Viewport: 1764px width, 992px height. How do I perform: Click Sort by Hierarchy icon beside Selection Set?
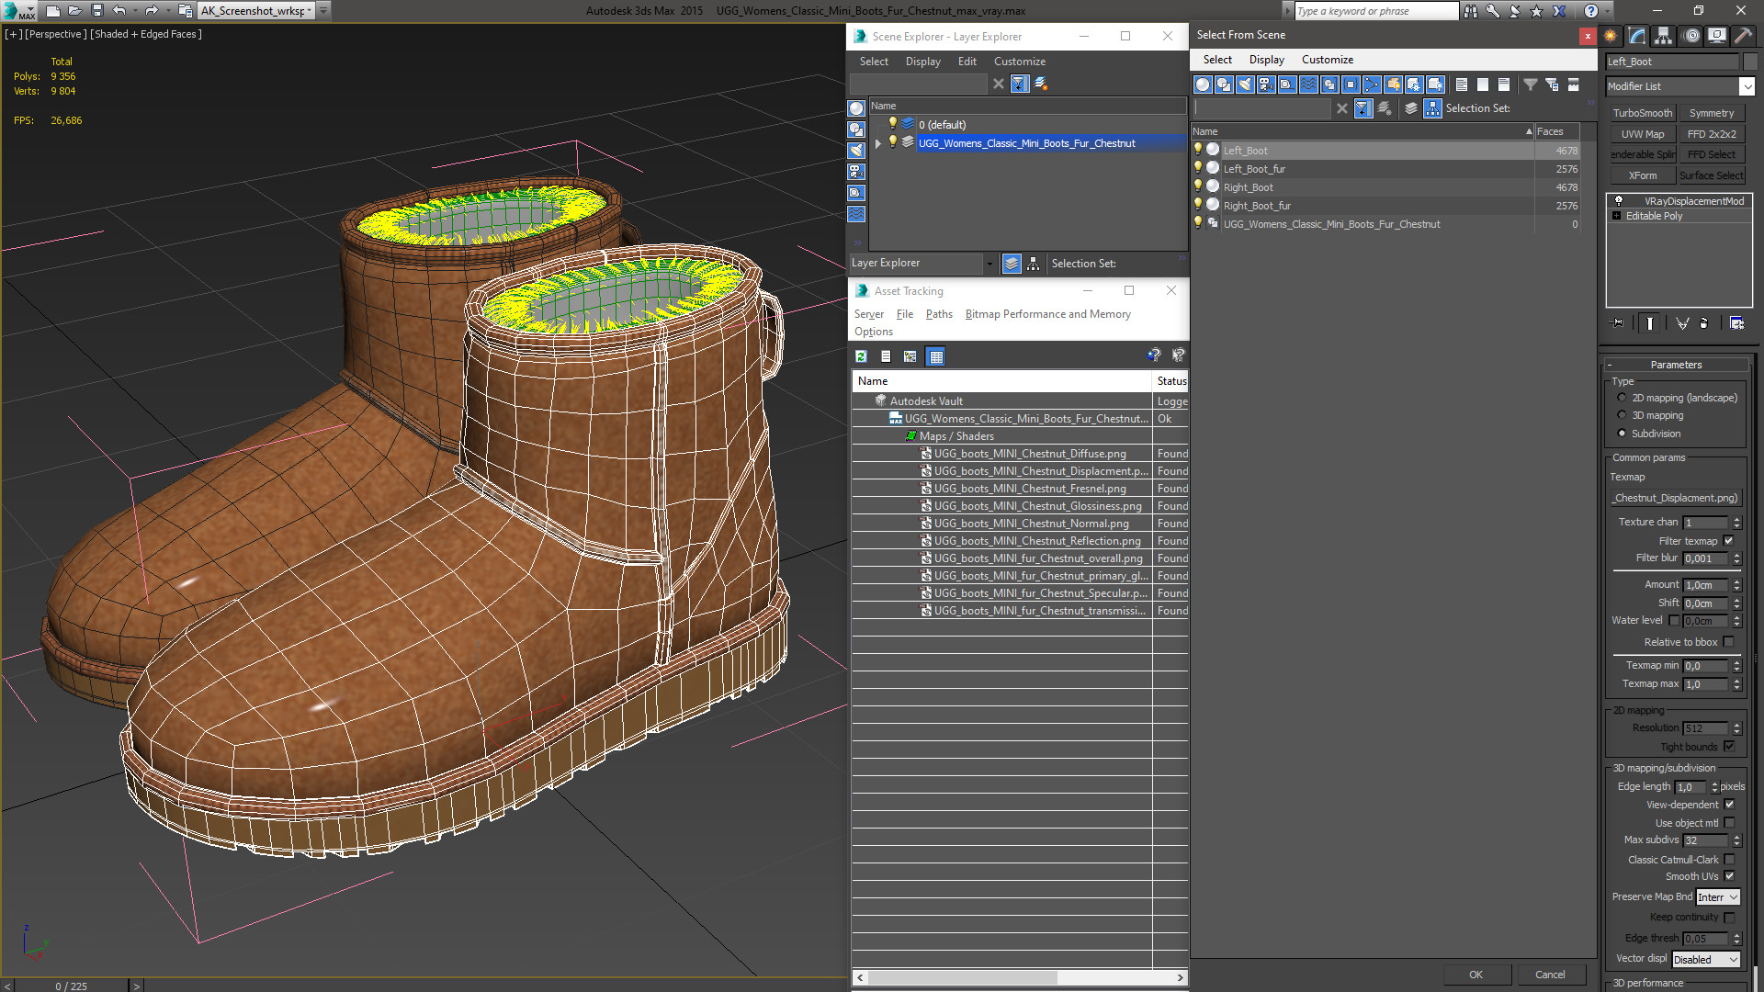[x=1432, y=108]
